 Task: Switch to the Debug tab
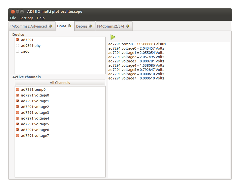point(84,26)
